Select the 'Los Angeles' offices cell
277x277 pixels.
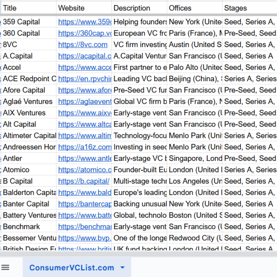tap(194, 181)
